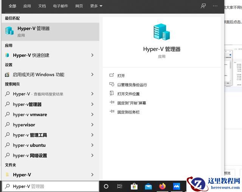
Task: Expand the hyper-v管理器 suggestion arrow
Action: (92, 104)
